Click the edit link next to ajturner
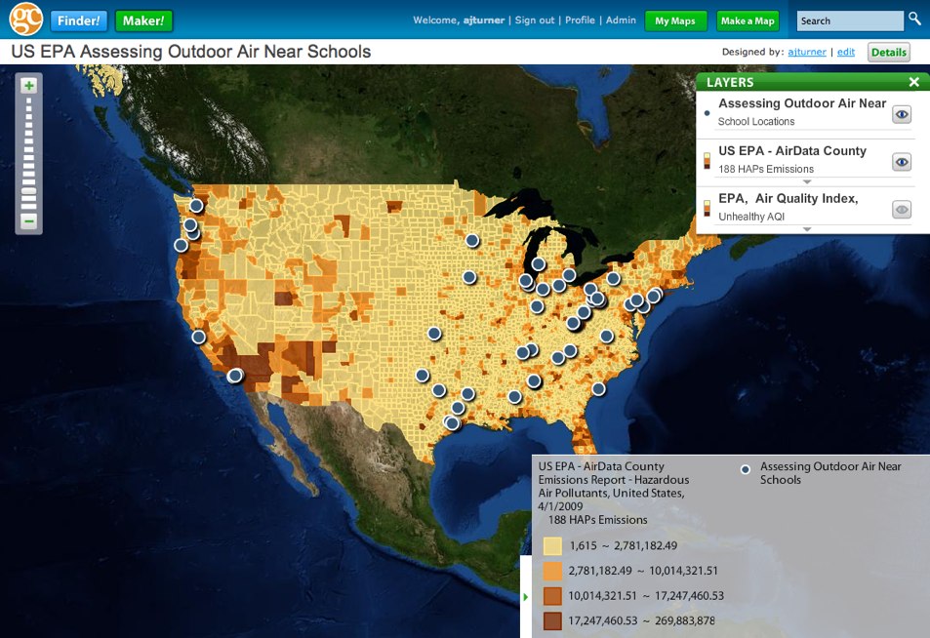The height and width of the screenshot is (638, 930). (845, 52)
